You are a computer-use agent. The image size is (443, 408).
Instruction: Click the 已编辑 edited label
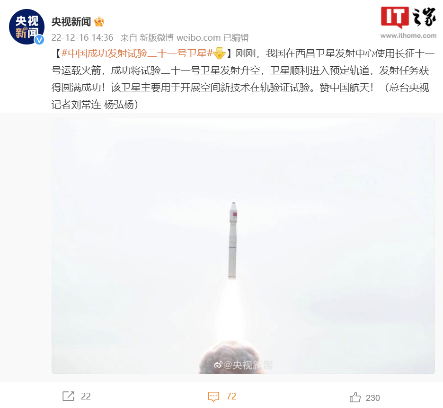tap(236, 37)
